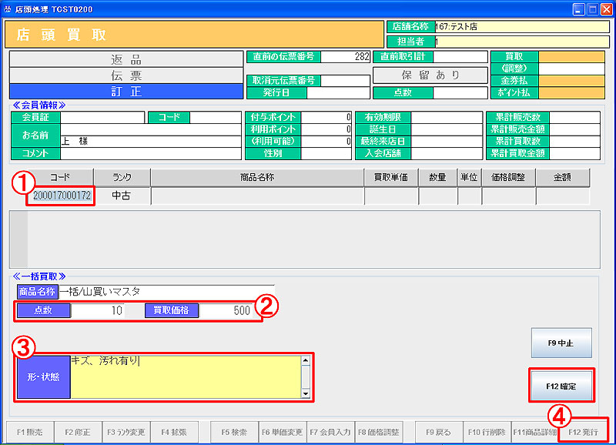Viewport: 616px width, 445px height.
Task: Click the 商品名称 product name field
Action: [166, 292]
